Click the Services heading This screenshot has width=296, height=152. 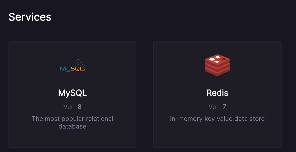click(x=30, y=17)
